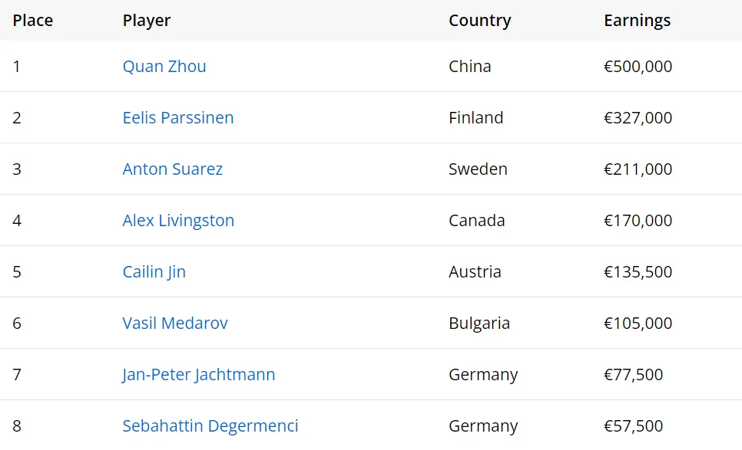This screenshot has height=450, width=742.
Task: Open Sebahattin Degermenci's player link
Action: [x=210, y=426]
